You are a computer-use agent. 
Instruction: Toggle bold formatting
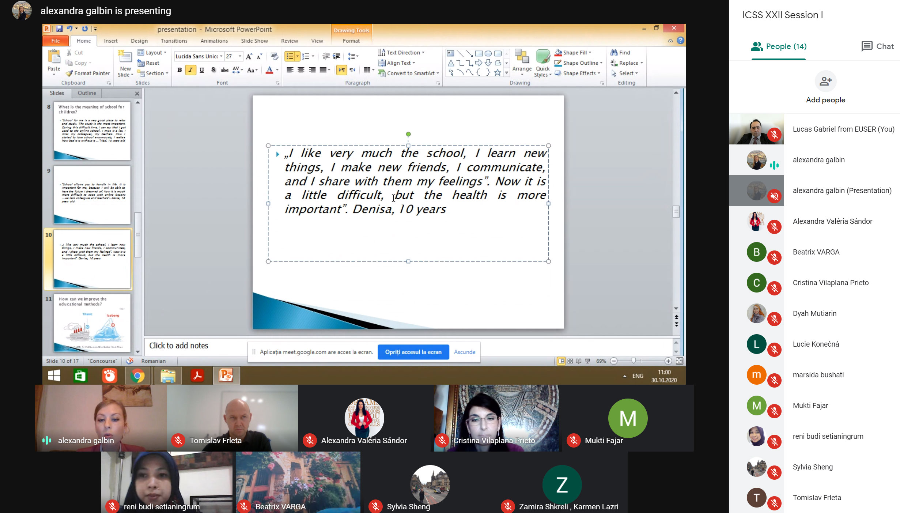[x=179, y=70]
